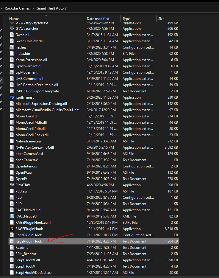Image resolution: width=219 pixels, height=278 pixels.
Task: Select the Mono.Cecil.Rocks.dll file name
Action: pyautogui.click(x=32, y=135)
